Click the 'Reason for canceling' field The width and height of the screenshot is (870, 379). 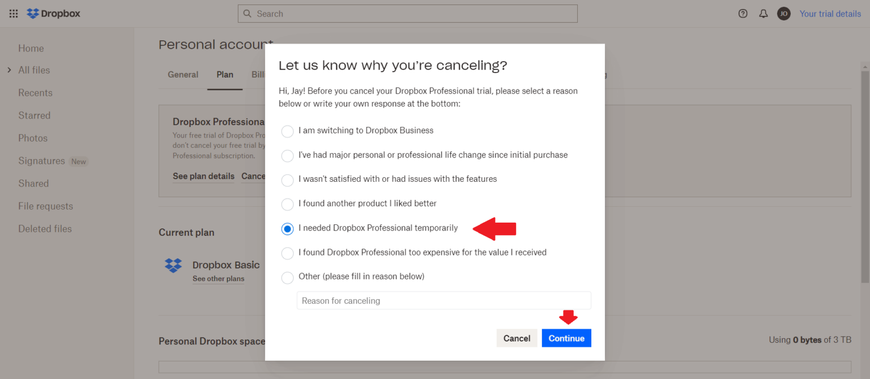[443, 300]
